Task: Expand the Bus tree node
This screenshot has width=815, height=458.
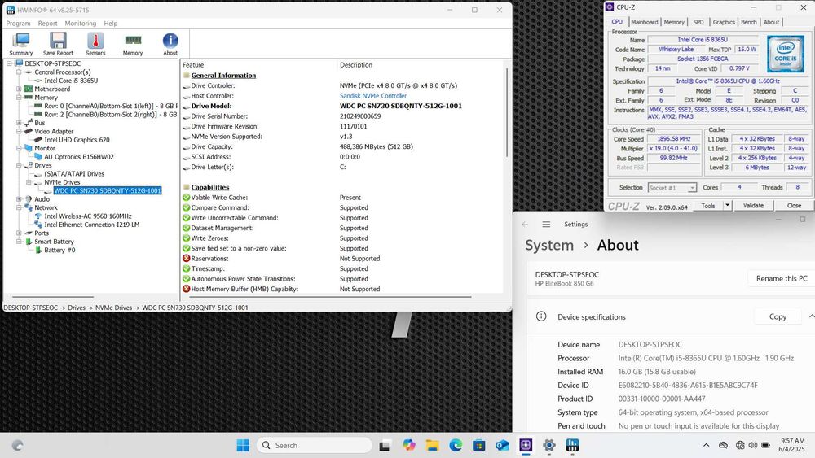Action: click(19, 123)
